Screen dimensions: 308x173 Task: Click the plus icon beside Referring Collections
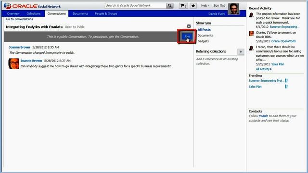pyautogui.click(x=241, y=52)
